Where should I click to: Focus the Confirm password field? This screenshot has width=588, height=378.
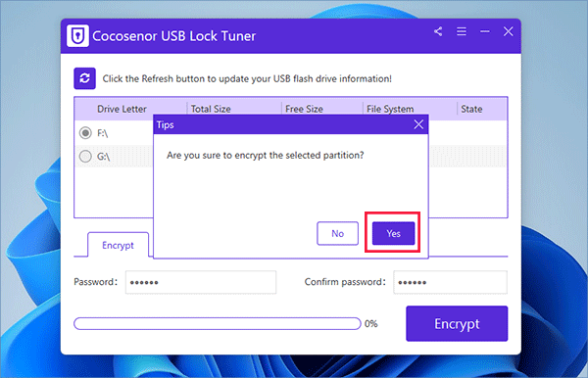point(450,282)
